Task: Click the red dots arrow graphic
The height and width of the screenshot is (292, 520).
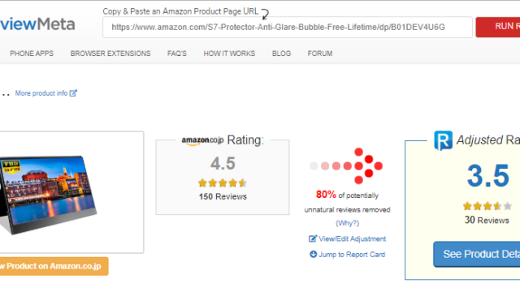Action: (x=346, y=165)
